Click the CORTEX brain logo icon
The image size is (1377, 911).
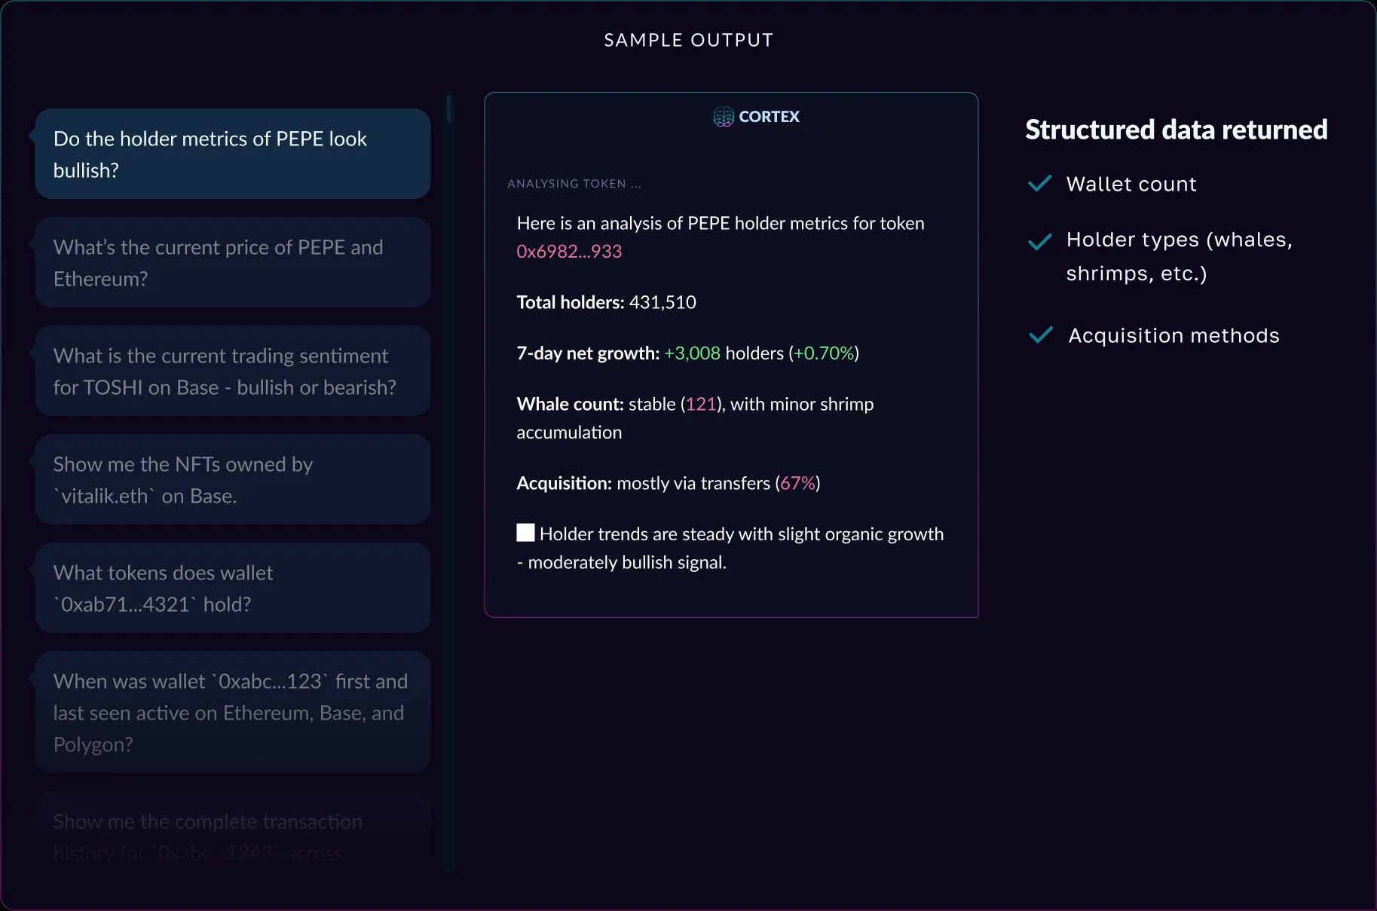coord(724,116)
